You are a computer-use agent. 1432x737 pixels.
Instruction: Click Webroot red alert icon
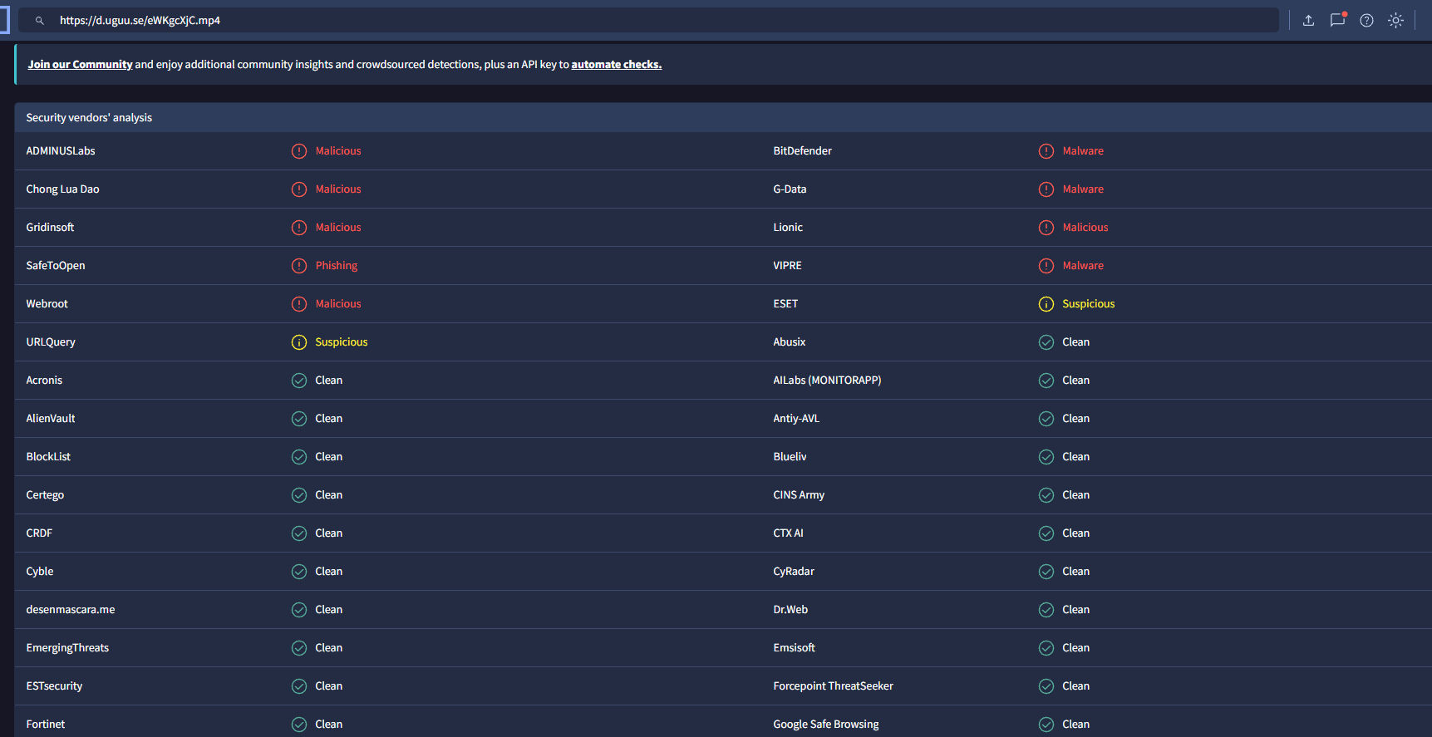[x=299, y=304]
